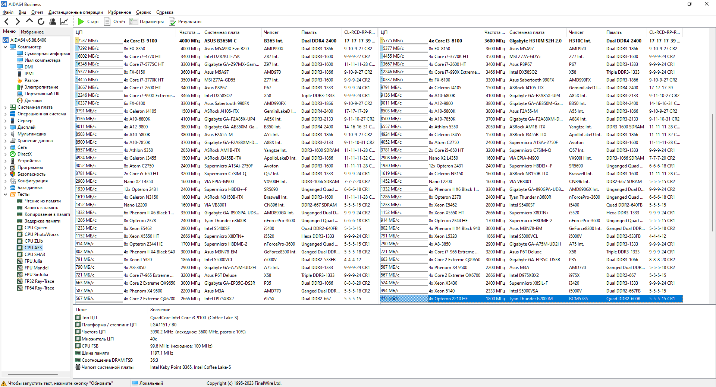Screen dimensions: 716x387
Task: Click the memory module icon beside Задержка памяти
Action: coord(20,221)
